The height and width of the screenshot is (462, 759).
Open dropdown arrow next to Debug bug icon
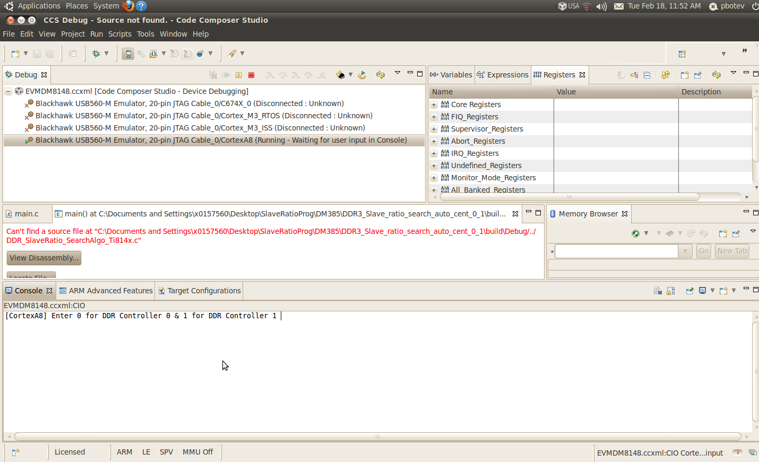click(106, 54)
